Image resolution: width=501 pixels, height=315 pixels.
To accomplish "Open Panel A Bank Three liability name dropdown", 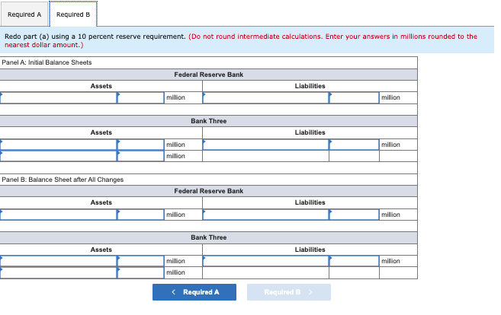I will [265, 145].
